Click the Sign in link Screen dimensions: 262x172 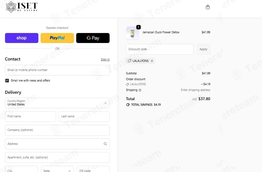(105, 59)
